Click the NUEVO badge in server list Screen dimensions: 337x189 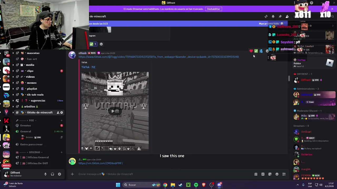6,166
